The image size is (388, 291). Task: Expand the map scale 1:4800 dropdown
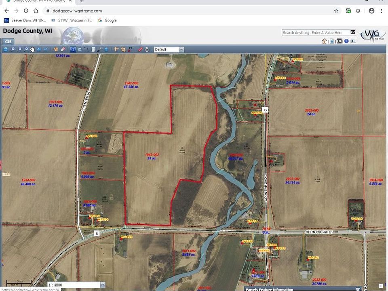(102, 285)
